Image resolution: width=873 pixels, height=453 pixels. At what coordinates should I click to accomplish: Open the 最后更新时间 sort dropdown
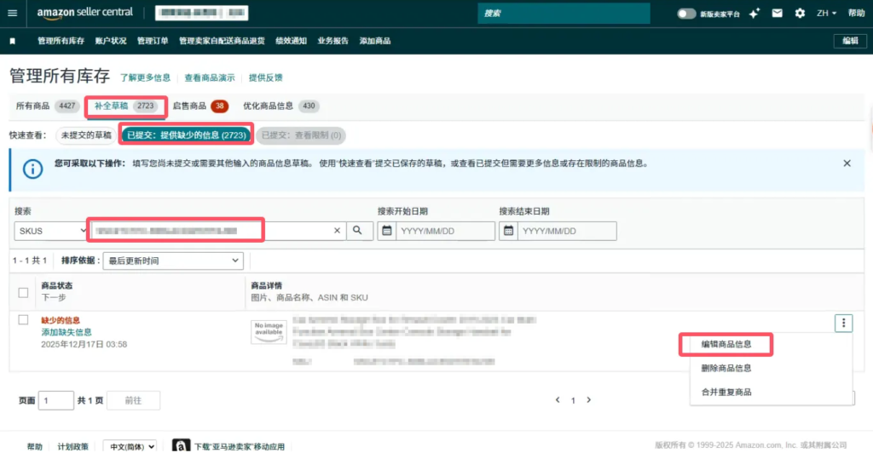(171, 261)
